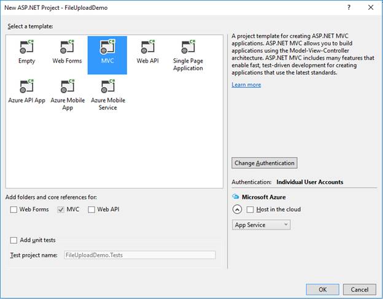Pick the Azure Mobile Service template
The image size is (383, 299).
pyautogui.click(x=108, y=95)
